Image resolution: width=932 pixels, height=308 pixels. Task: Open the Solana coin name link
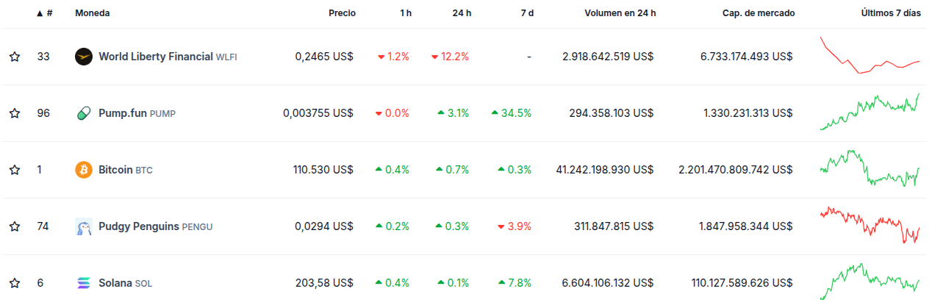click(x=115, y=283)
